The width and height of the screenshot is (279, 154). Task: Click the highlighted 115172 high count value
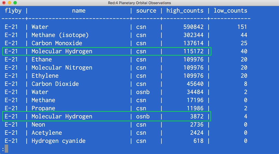click(193, 51)
